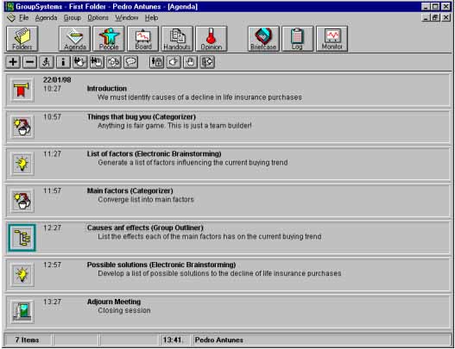Image resolution: width=455 pixels, height=349 pixels.
Task: Click the 12:57 time entry
Action: [52, 265]
